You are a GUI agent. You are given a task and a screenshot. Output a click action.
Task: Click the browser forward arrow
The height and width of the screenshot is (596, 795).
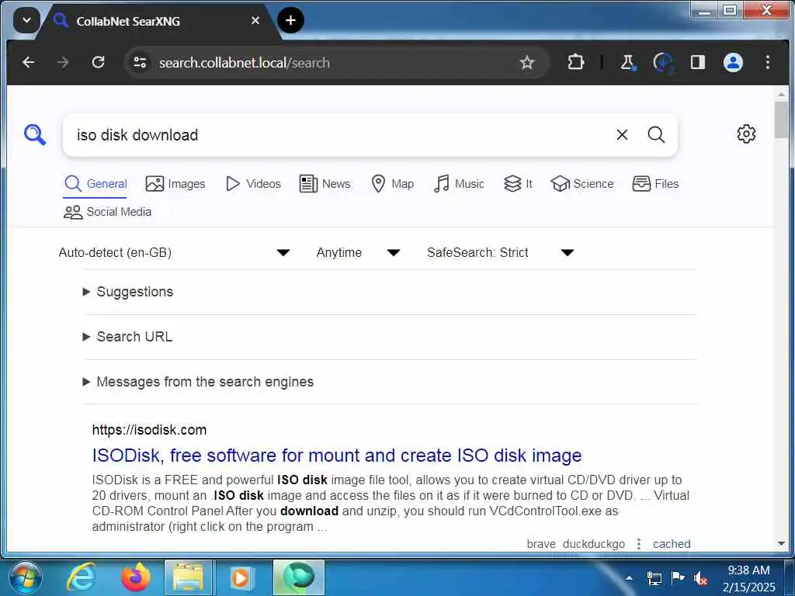pos(63,62)
